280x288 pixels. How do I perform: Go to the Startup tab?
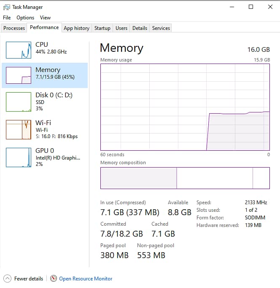102,28
